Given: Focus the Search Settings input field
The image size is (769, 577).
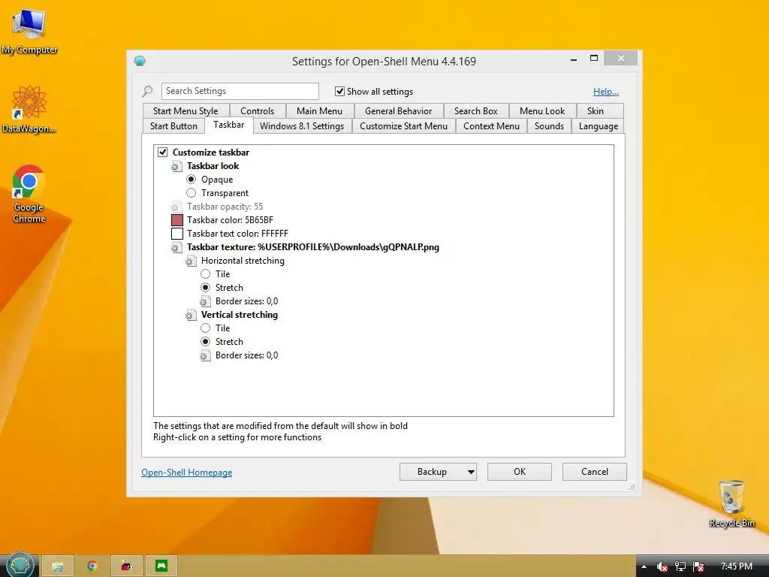Looking at the screenshot, I should (240, 91).
